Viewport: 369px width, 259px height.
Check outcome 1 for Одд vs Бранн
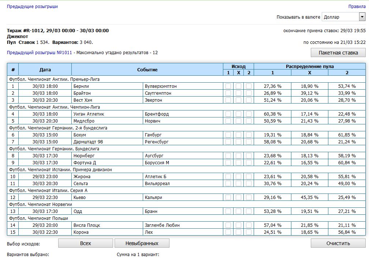[228, 211]
